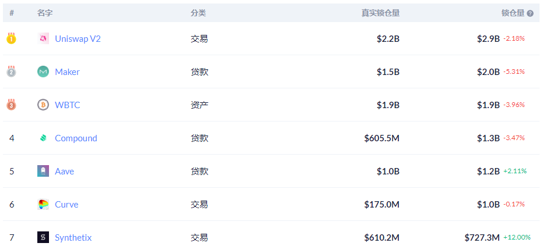The height and width of the screenshot is (250, 543).
Task: Click the silver second-place medal icon
Action: point(12,72)
